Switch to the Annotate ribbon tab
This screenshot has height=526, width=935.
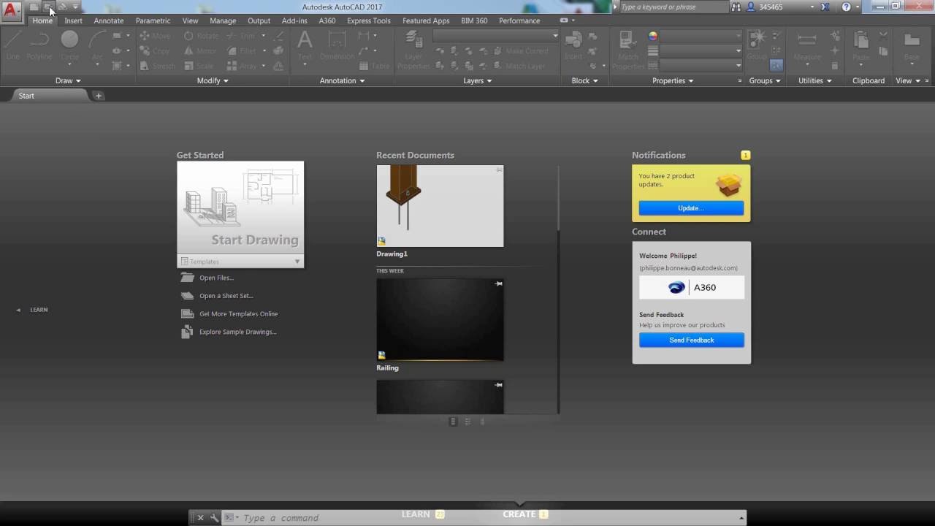coord(109,20)
